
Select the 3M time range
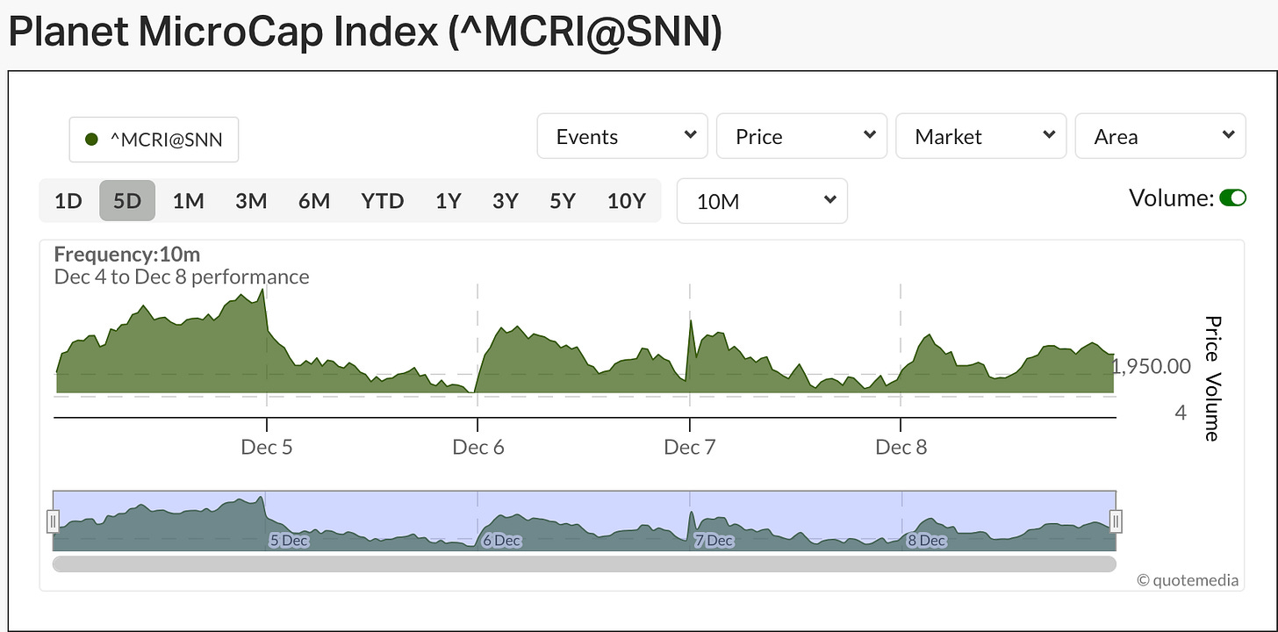[251, 201]
